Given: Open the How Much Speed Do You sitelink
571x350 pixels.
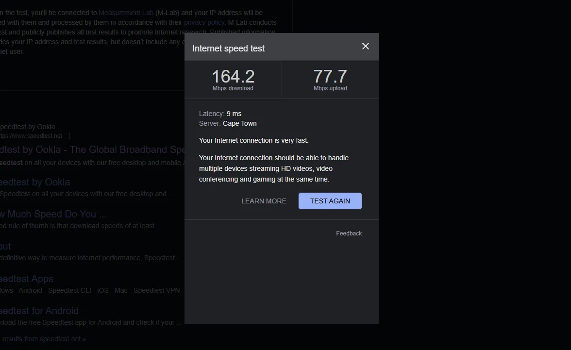Looking at the screenshot, I should click(x=53, y=214).
